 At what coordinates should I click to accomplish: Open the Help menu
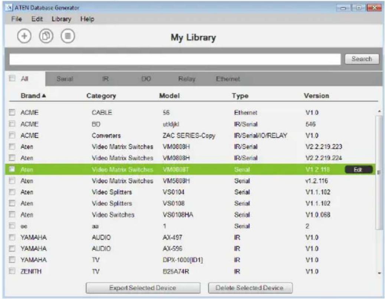[87, 19]
